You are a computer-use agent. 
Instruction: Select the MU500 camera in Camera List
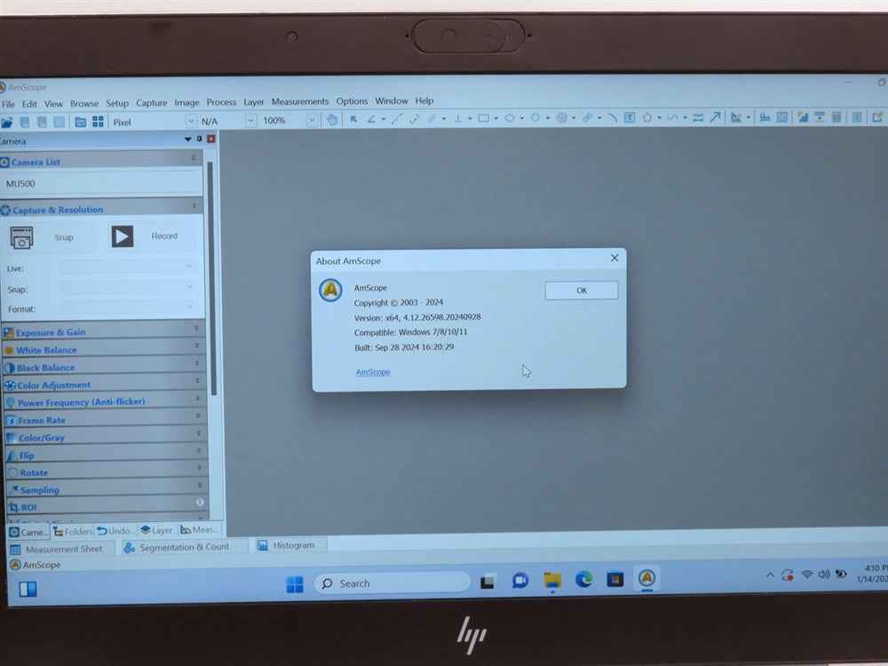coord(101,184)
